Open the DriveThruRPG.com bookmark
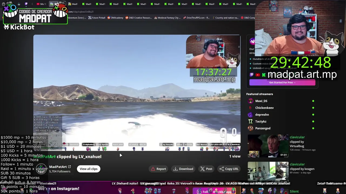Viewport: 346px width, 194px height. tap(196, 18)
